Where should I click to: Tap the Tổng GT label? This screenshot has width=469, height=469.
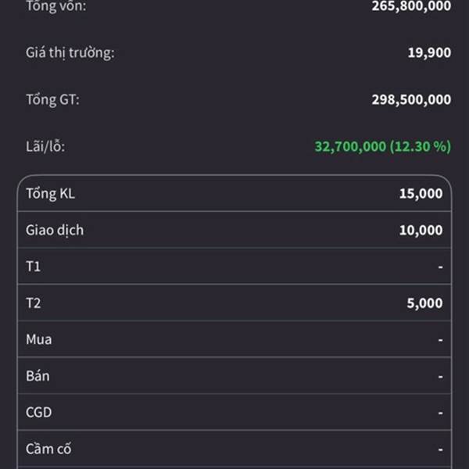pos(52,99)
